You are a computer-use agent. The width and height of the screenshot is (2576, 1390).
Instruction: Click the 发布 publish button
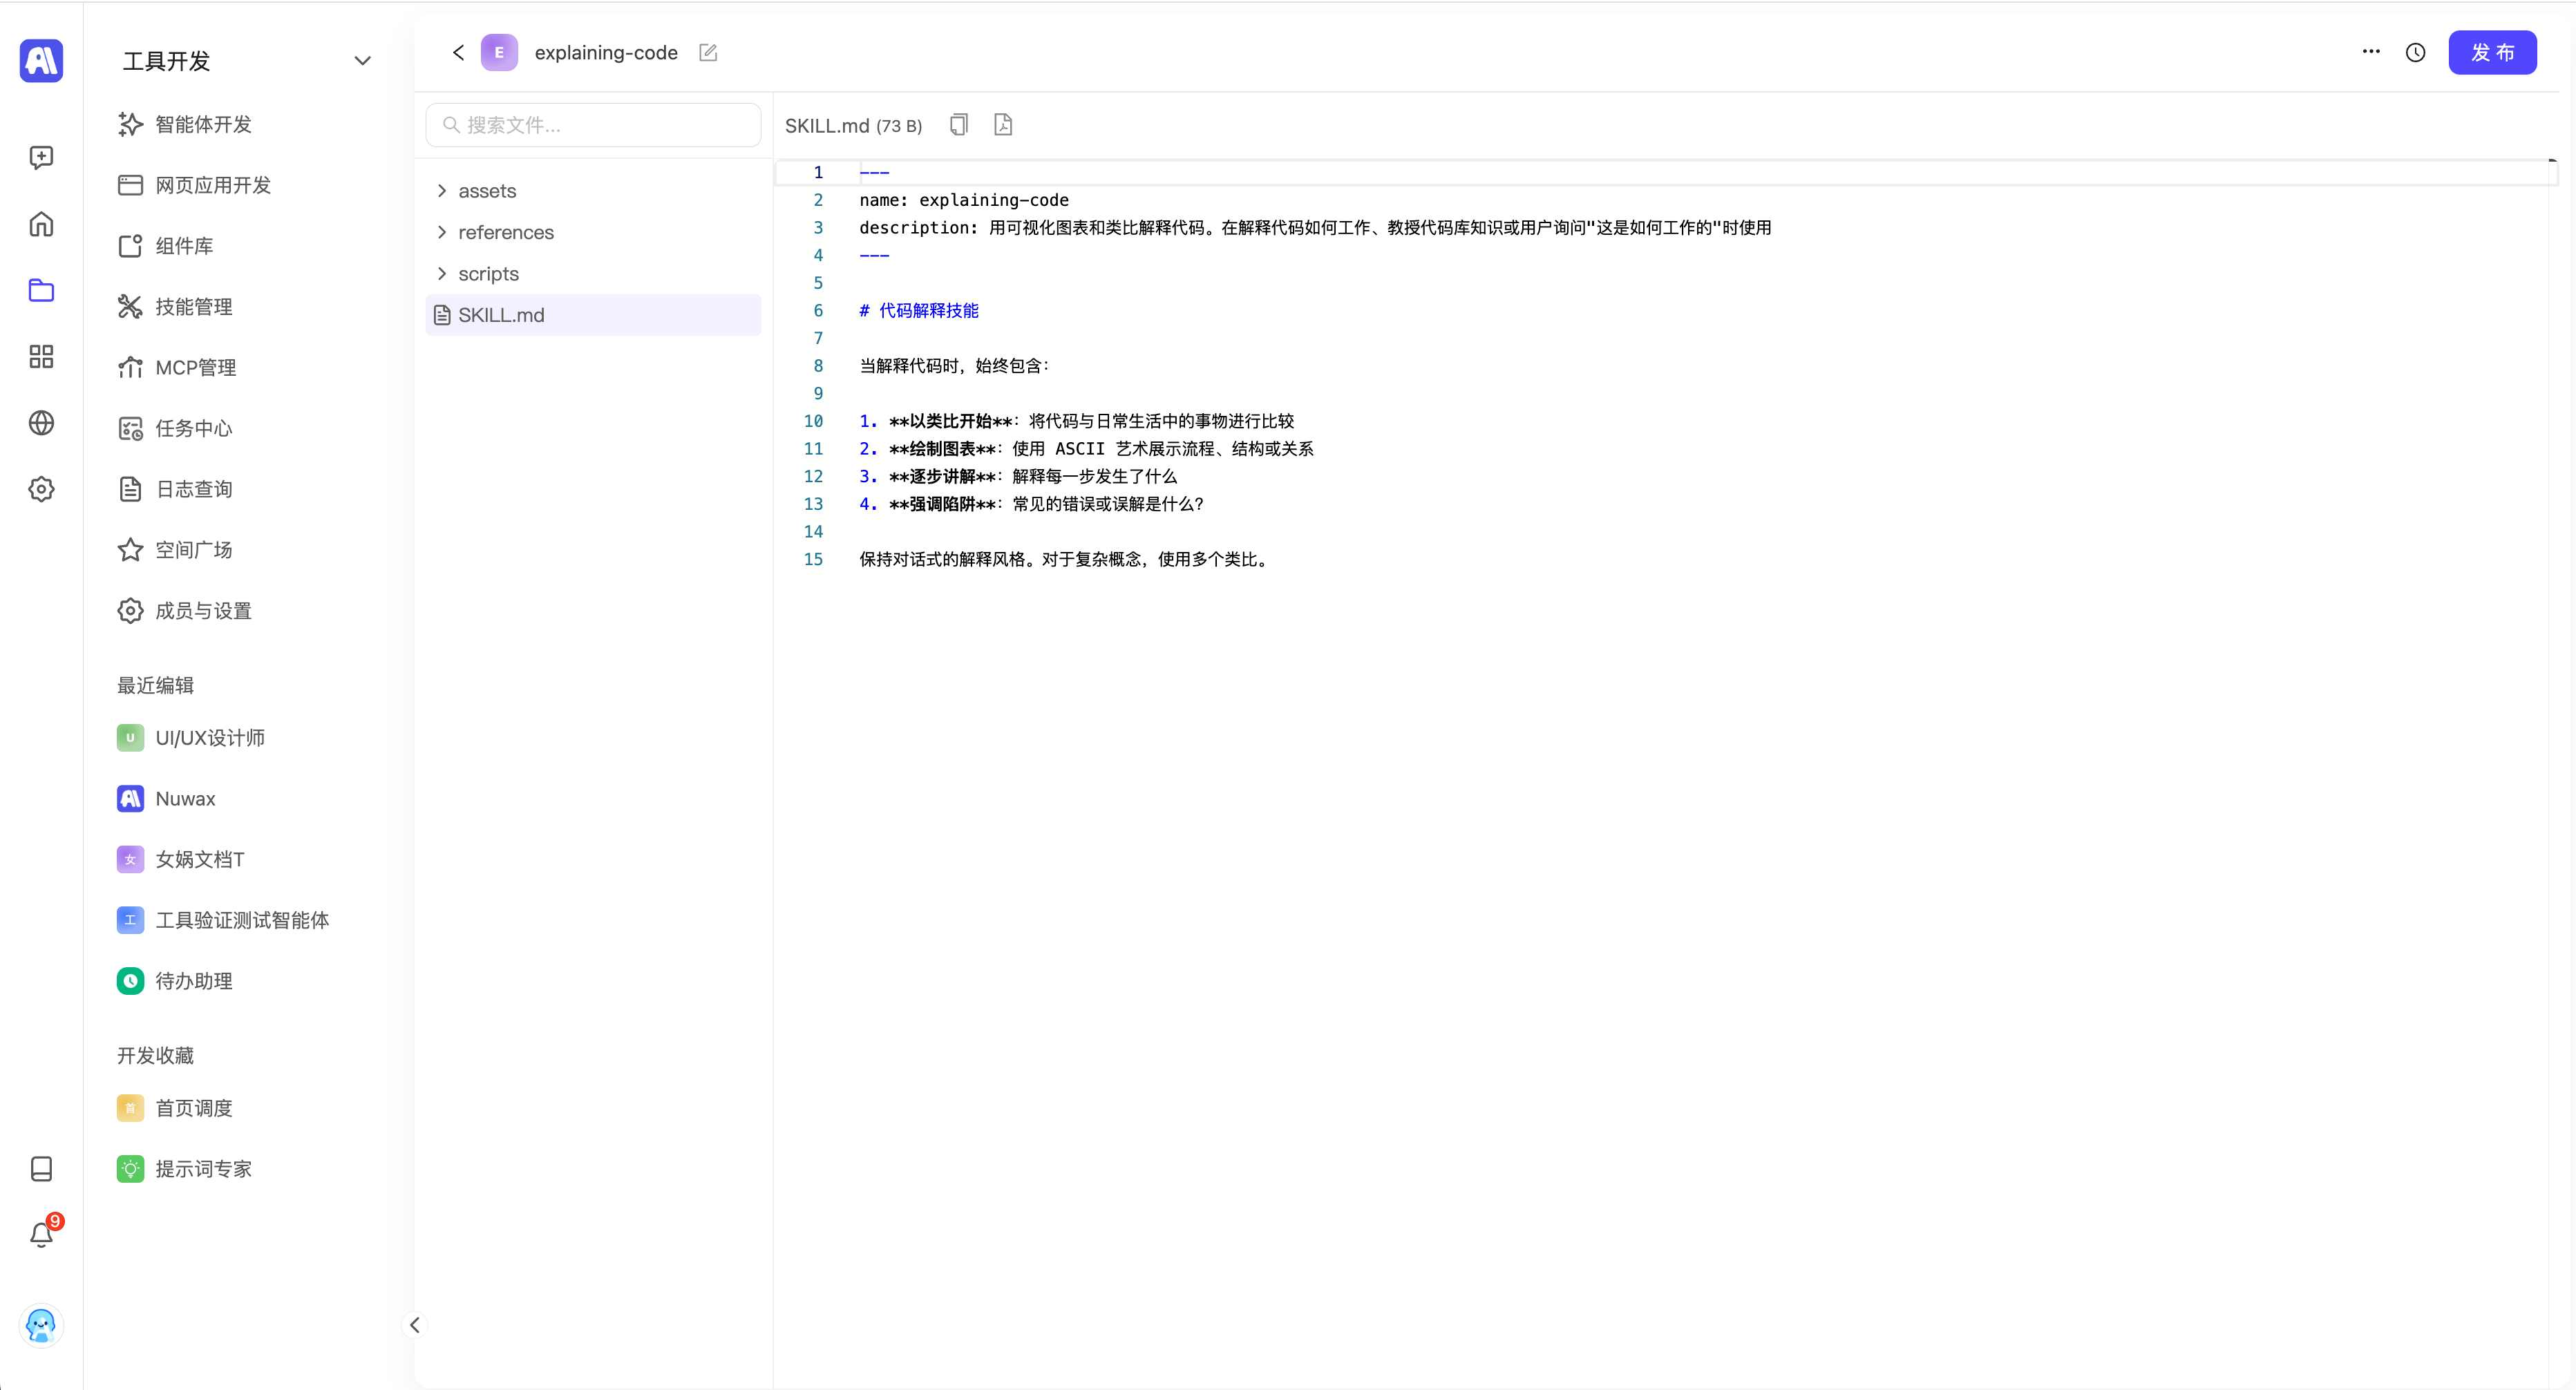pos(2491,53)
